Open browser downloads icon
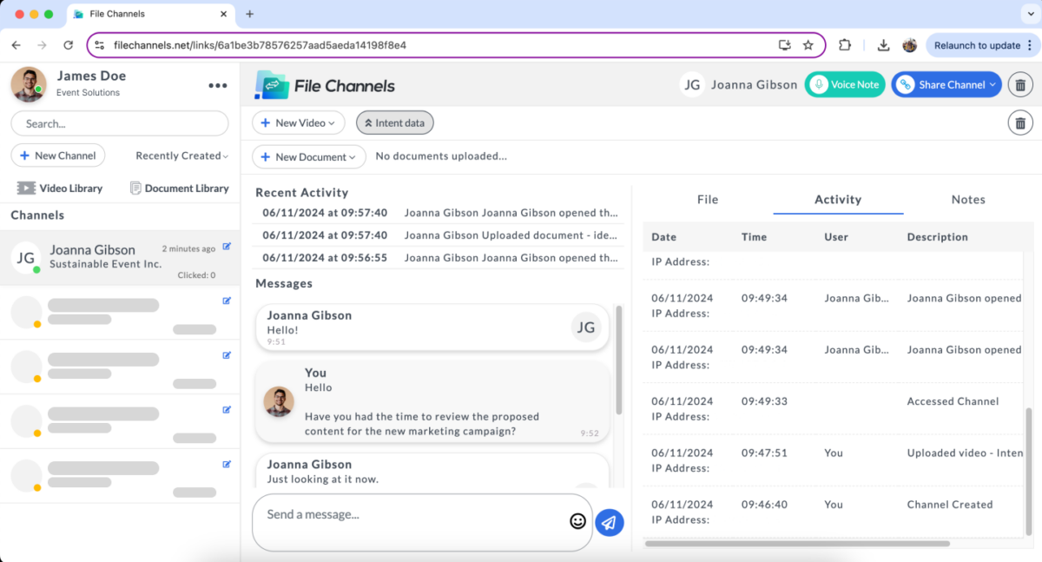This screenshot has height=562, width=1042. [884, 45]
